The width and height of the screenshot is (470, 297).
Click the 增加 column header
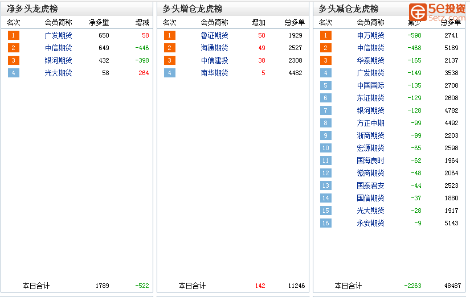259,22
